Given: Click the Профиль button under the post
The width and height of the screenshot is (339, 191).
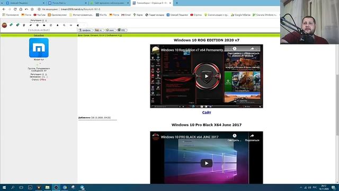Looking at the screenshot, I should tap(85, 30).
